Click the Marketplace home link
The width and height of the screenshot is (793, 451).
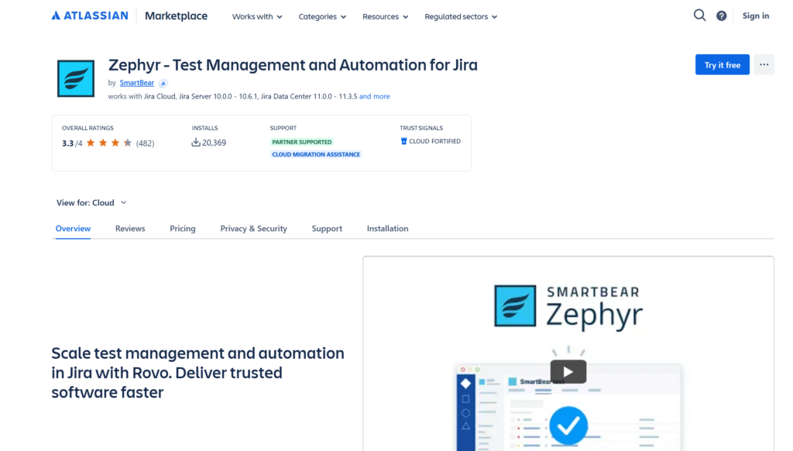pos(176,15)
